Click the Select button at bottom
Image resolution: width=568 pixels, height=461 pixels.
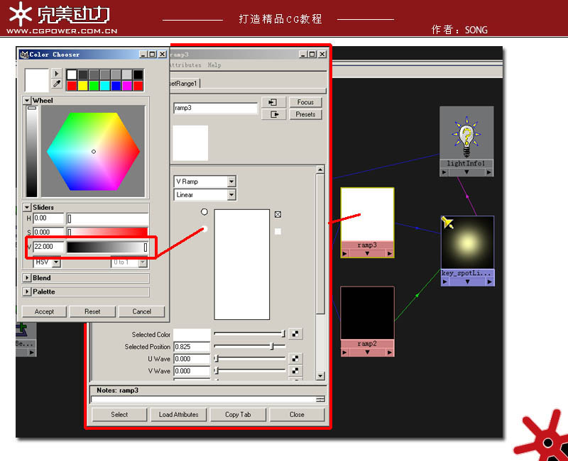pos(119,415)
